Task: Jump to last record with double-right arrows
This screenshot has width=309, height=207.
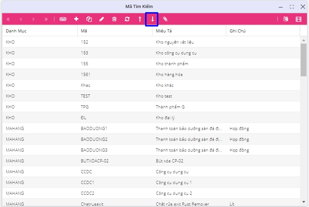Action: (x=46, y=19)
